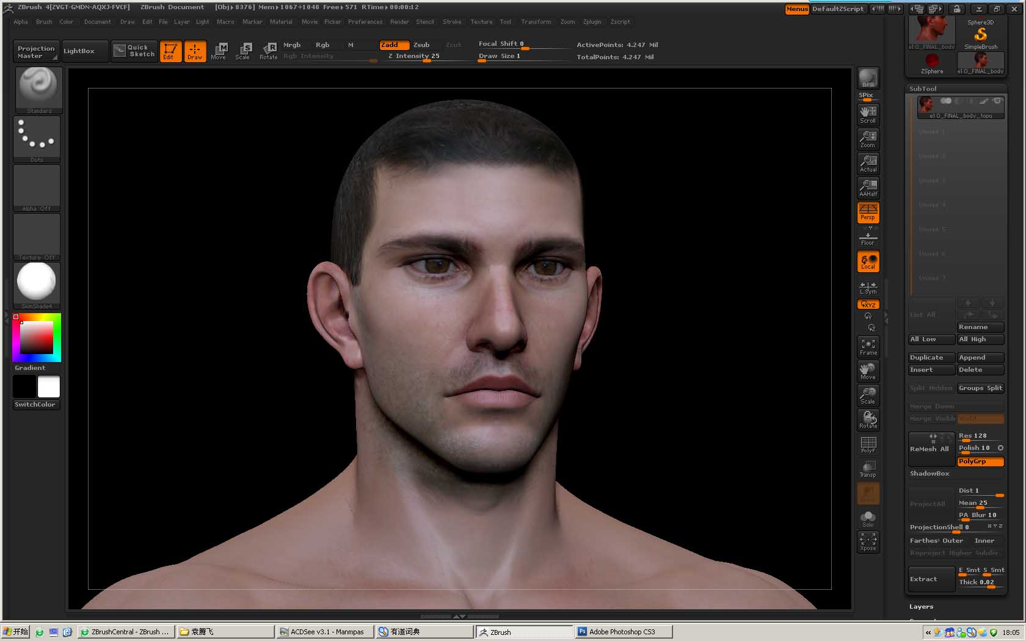Click the Zoom canvas navigation icon
Image resolution: width=1026 pixels, height=641 pixels.
(x=868, y=139)
